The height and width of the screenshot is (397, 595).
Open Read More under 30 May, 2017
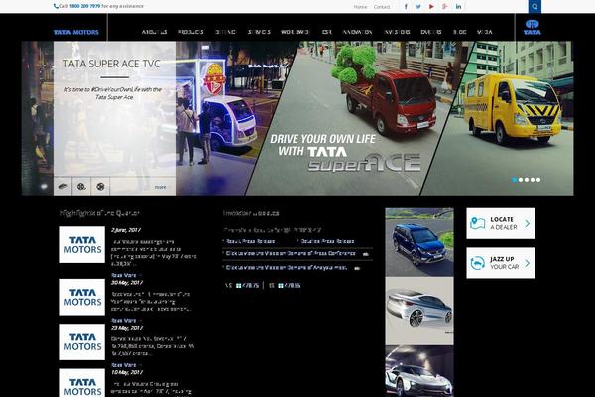[126, 320]
